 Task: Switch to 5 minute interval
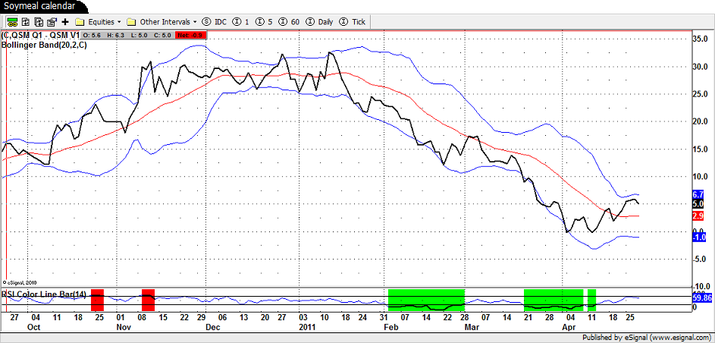coord(263,22)
